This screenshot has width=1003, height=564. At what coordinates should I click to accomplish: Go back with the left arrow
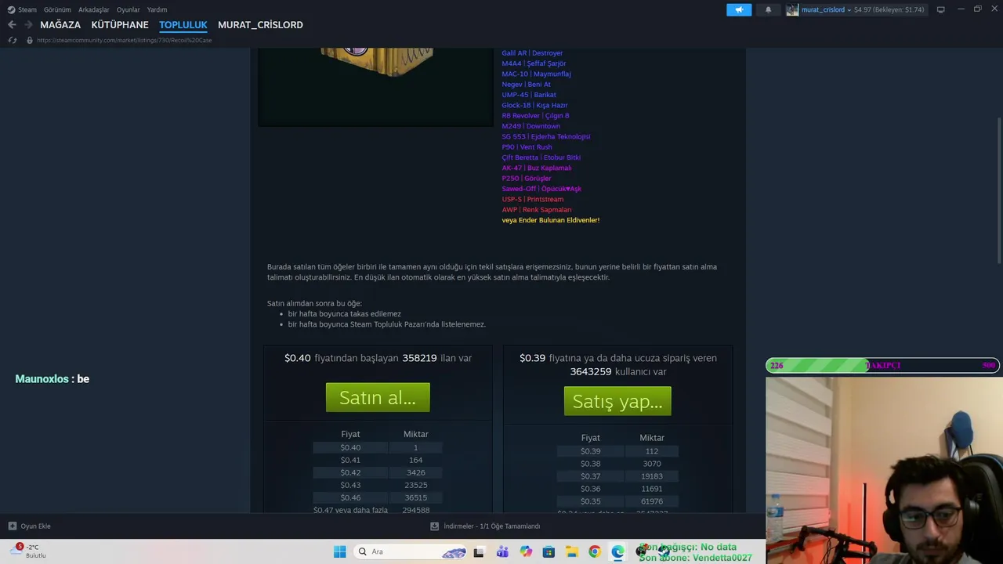[12, 25]
